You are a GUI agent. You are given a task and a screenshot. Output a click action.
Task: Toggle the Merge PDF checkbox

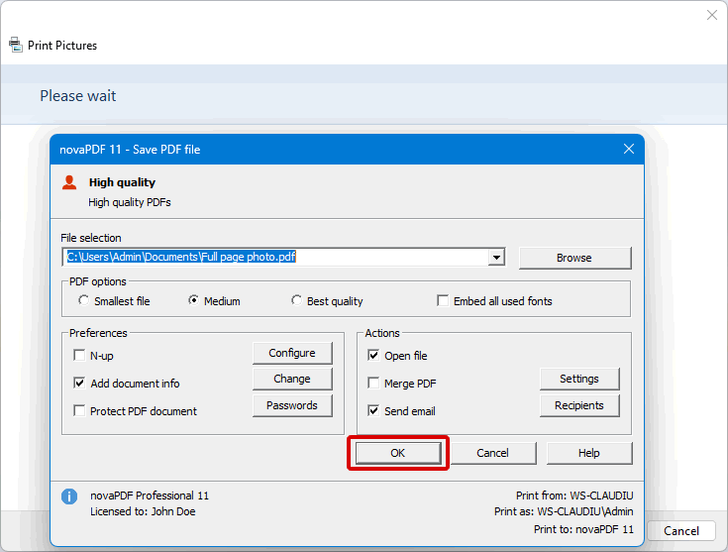[x=373, y=384]
